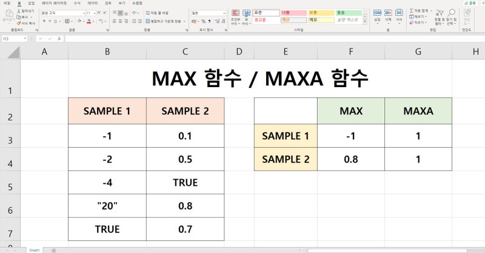Viewport: 485px width, 253px height.
Task: Toggle Middle Align vertical alignment
Action: coord(120,13)
